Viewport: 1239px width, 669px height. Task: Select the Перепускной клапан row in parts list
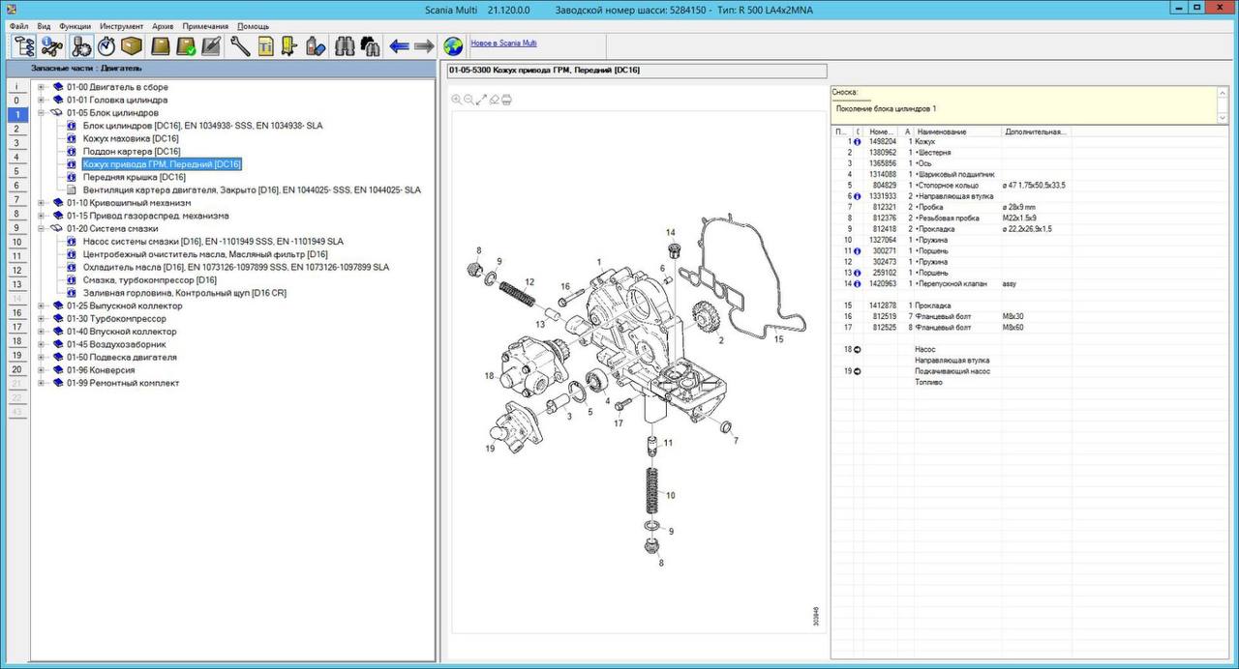[952, 284]
